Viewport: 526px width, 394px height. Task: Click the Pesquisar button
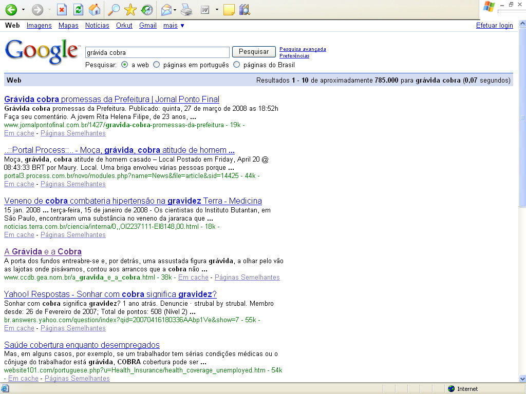(254, 52)
